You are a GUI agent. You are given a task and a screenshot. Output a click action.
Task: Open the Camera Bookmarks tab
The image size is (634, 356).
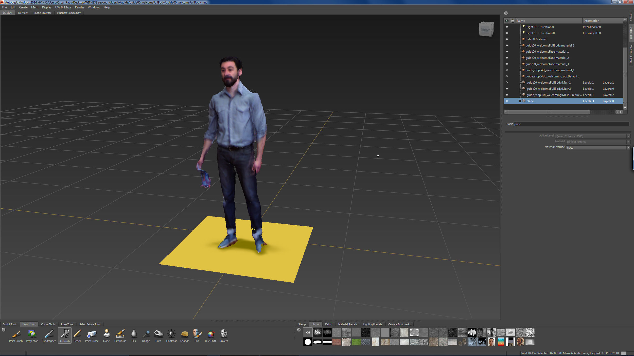[399, 324]
